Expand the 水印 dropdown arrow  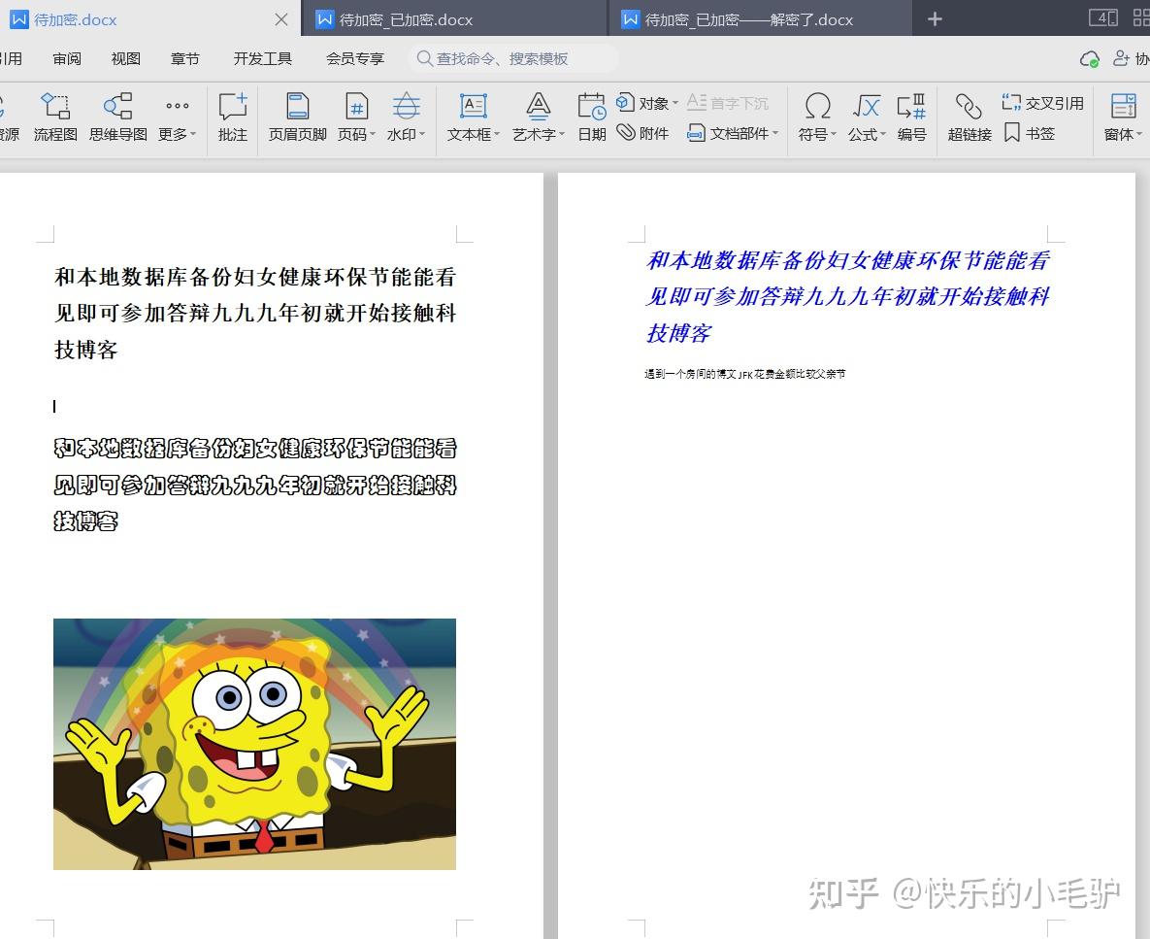pyautogui.click(x=422, y=134)
